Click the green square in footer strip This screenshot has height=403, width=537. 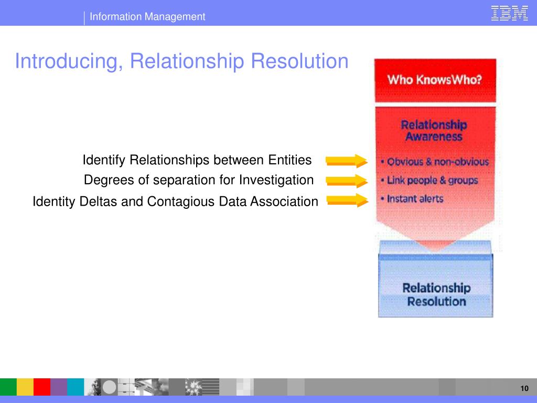[8, 387]
